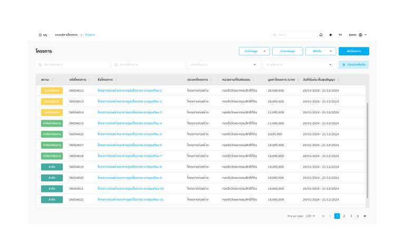Open the Admin account dropdown arrow
405x252 pixels.
[x=365, y=35]
